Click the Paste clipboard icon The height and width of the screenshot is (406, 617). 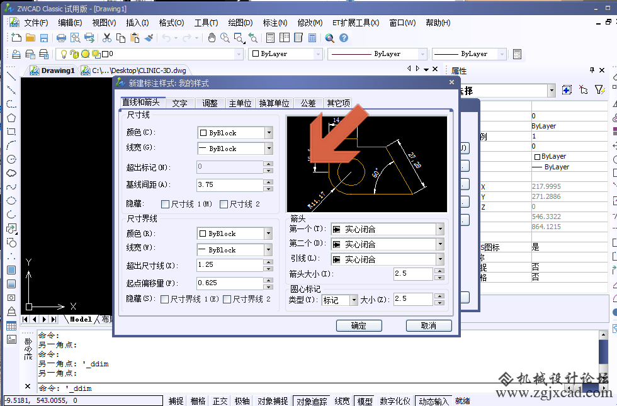click(135, 38)
